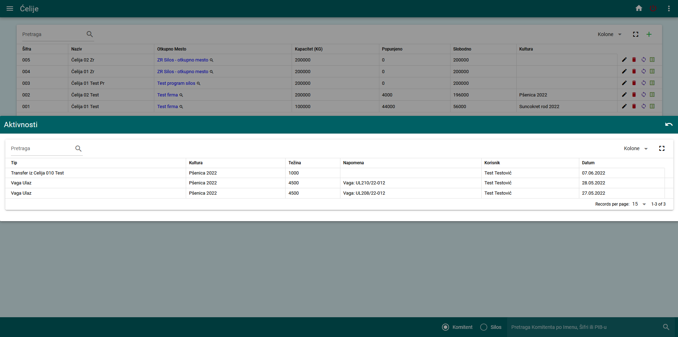678x337 pixels.
Task: Delete the Ćelija 01 Test row
Action: coord(634,106)
